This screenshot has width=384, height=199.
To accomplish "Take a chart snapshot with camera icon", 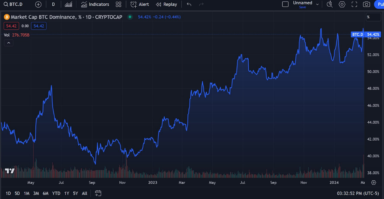I will click(366, 4).
